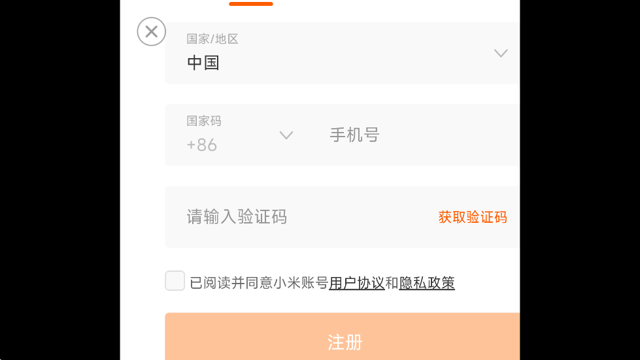Select the 中国 country value
This screenshot has width=640, height=360.
[x=203, y=63]
